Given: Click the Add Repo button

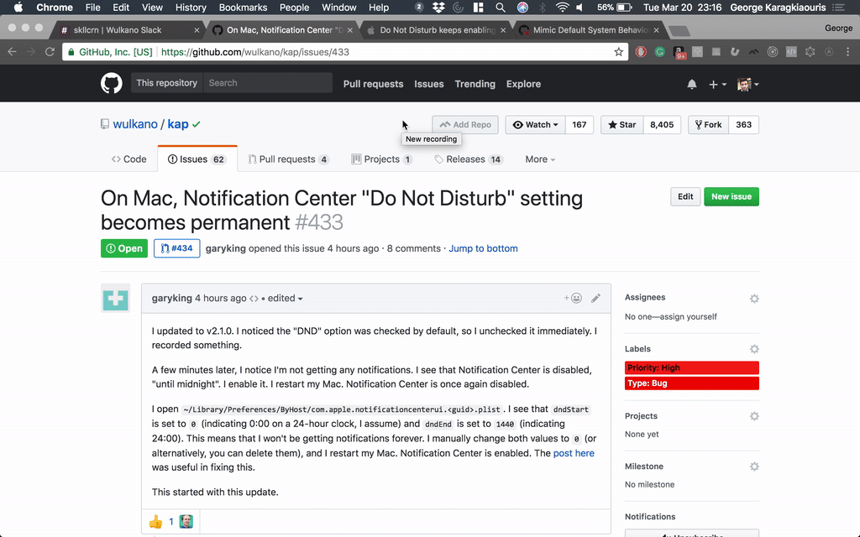Looking at the screenshot, I should (465, 125).
